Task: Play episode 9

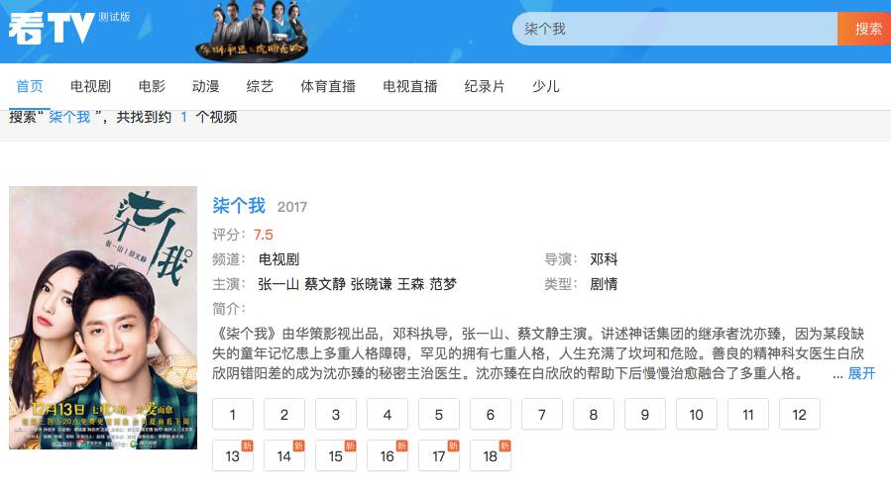Action: tap(645, 414)
